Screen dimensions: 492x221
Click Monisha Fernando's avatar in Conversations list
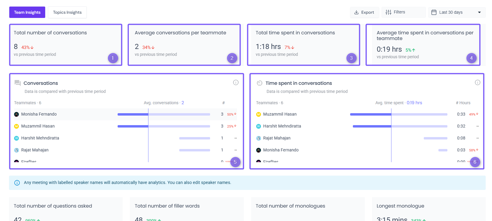16,114
